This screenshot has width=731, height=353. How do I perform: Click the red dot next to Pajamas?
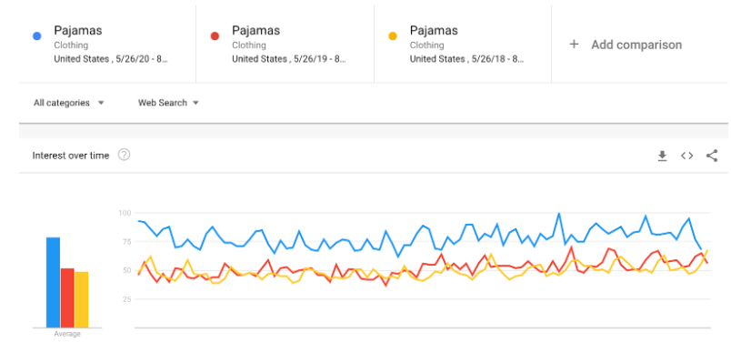coord(215,35)
